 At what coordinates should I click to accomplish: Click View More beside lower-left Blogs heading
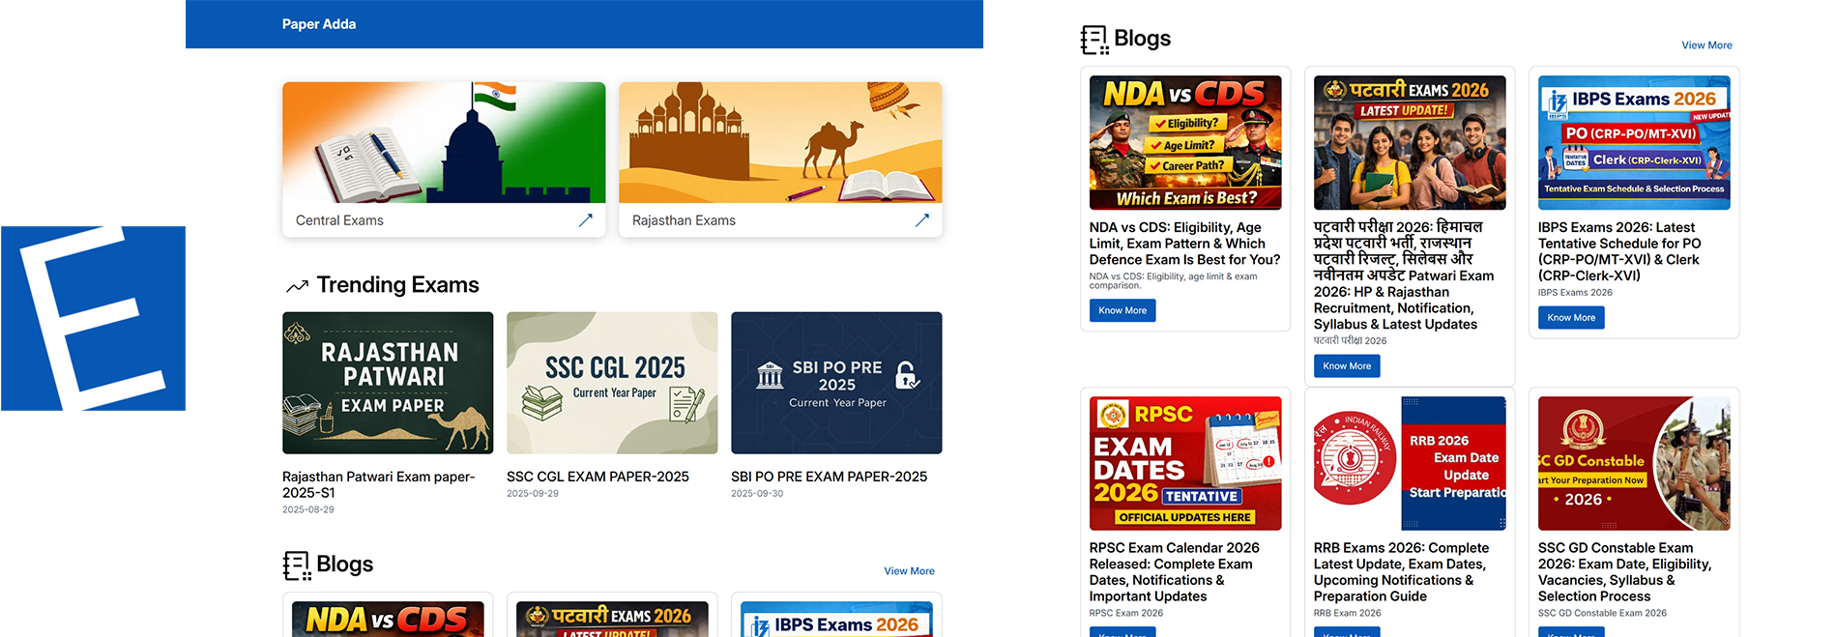point(909,571)
